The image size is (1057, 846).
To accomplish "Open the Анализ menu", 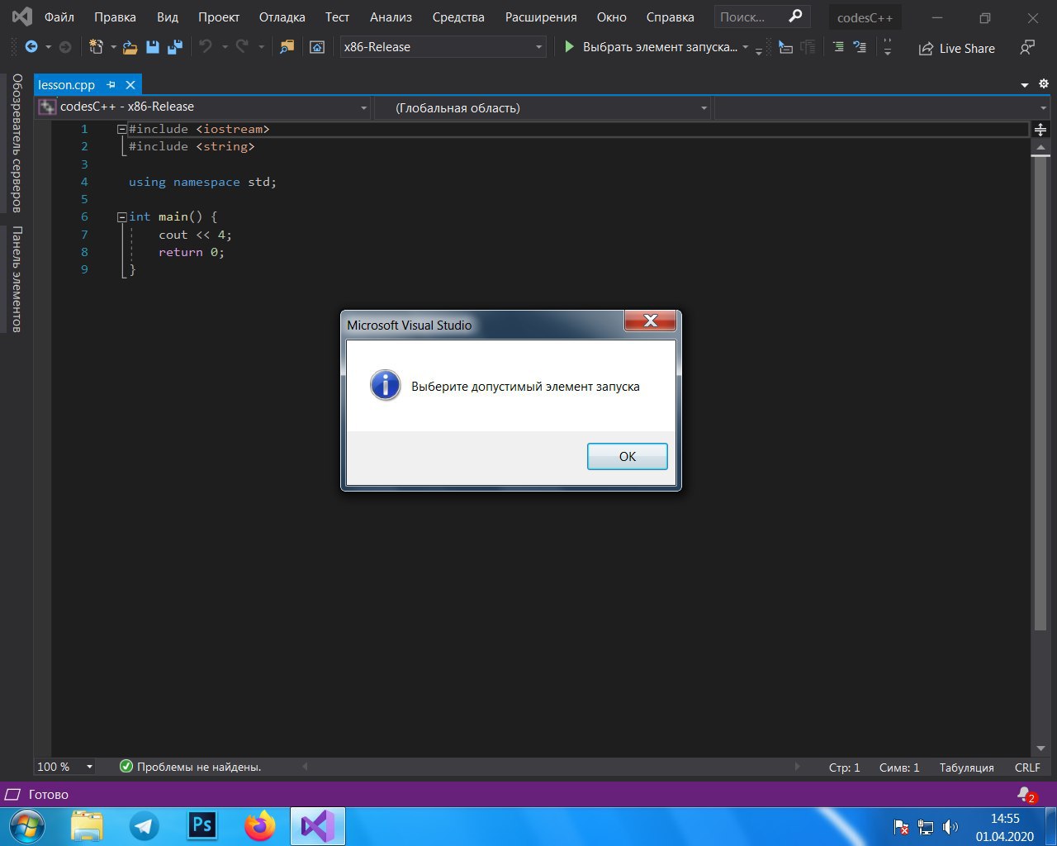I will 391,17.
